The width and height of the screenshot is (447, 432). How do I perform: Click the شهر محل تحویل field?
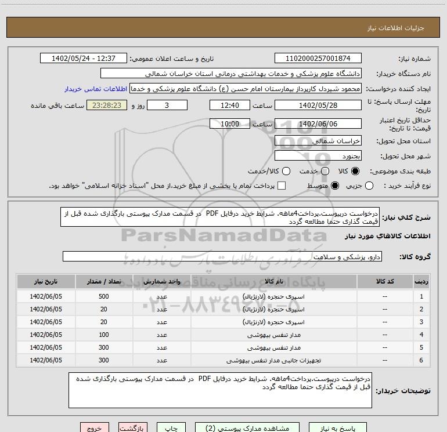tap(318, 155)
